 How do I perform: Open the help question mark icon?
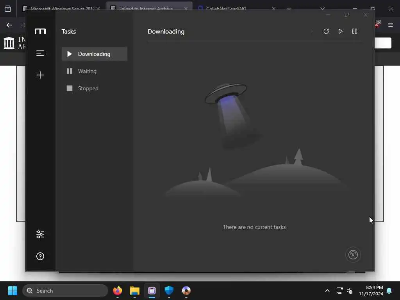click(40, 256)
